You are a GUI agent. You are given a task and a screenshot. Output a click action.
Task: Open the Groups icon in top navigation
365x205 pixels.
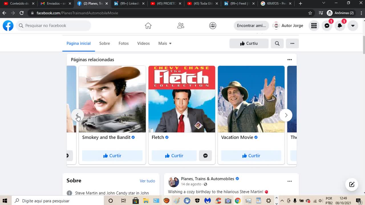(213, 26)
